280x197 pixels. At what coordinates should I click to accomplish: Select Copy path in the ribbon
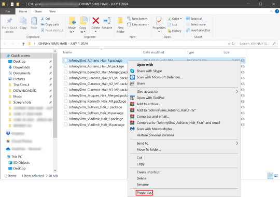(x=50, y=24)
